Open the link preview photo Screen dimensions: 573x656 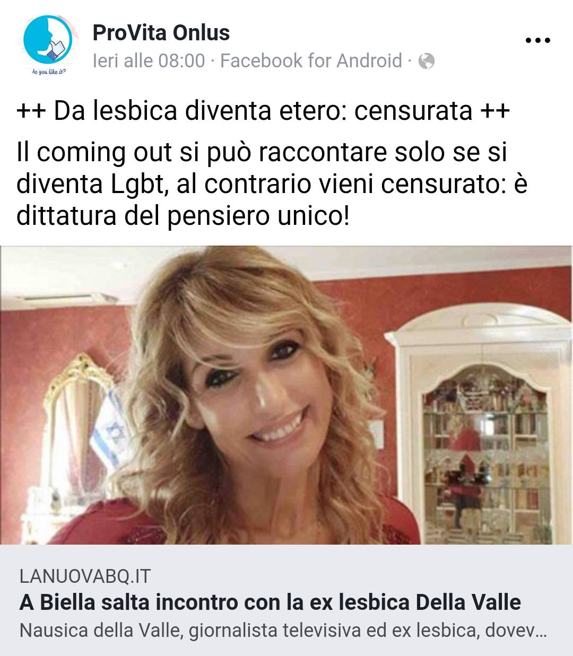pos(286,395)
